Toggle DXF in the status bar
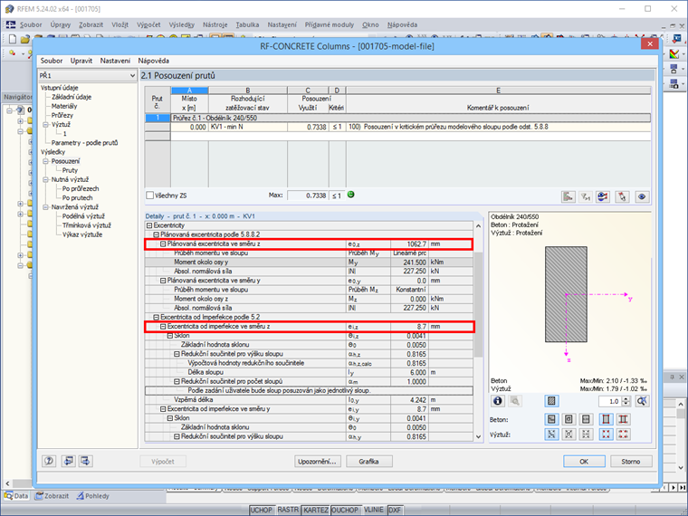The image size is (688, 516). pos(395,510)
